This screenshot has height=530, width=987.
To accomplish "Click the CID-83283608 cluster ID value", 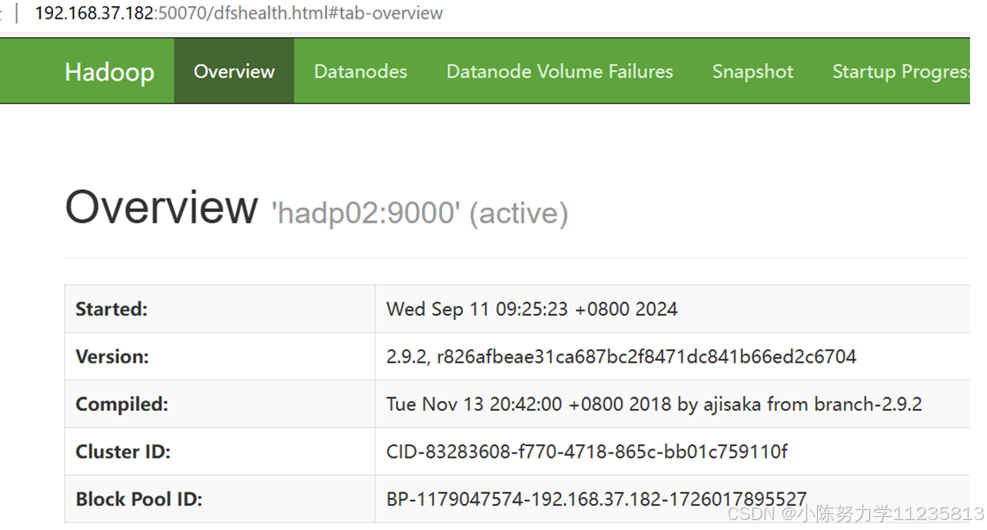I will click(587, 452).
